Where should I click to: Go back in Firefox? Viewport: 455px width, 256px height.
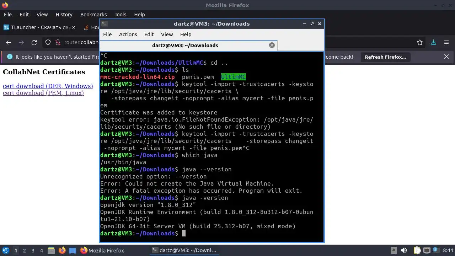(9, 43)
